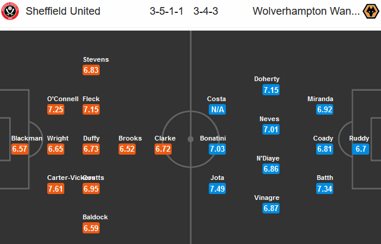Image resolution: width=381 pixels, height=244 pixels.
Task: Select Baldock's 6.59 rating badge
Action: click(91, 228)
